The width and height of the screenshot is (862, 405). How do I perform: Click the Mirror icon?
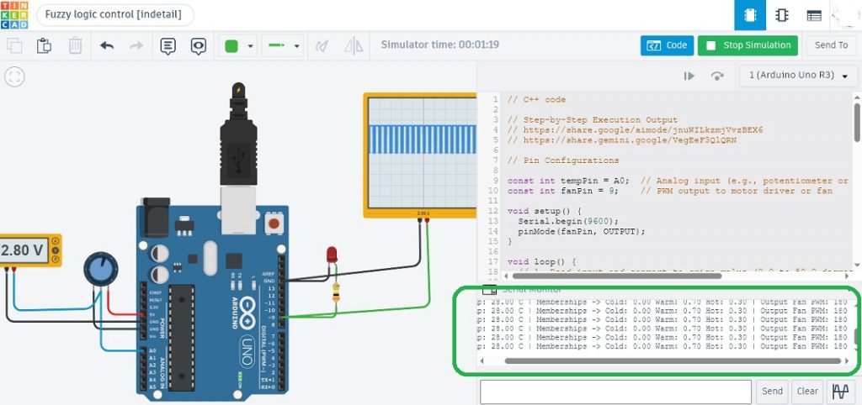pos(354,46)
